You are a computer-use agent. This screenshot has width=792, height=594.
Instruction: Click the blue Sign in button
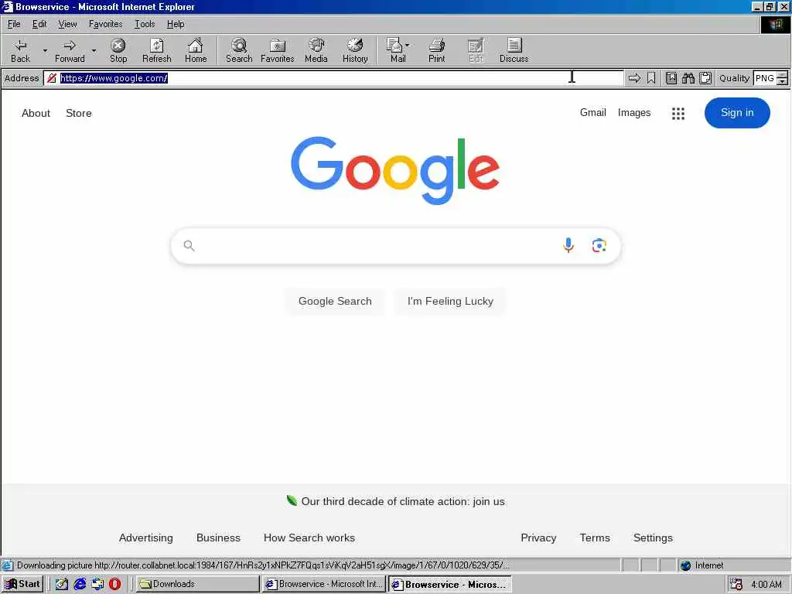click(x=737, y=113)
